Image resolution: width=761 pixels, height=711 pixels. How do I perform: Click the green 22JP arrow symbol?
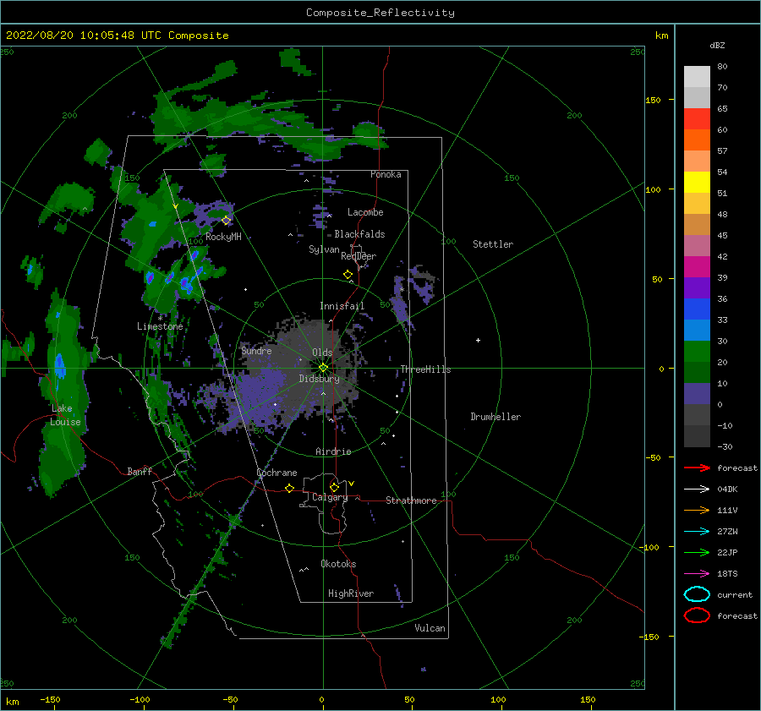[697, 552]
